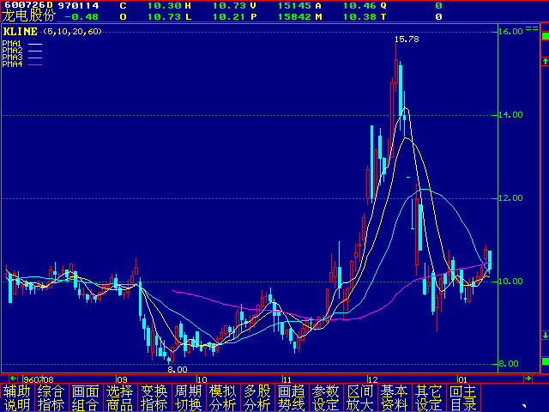Click the 区间放大 zoom range button

pyautogui.click(x=360, y=397)
